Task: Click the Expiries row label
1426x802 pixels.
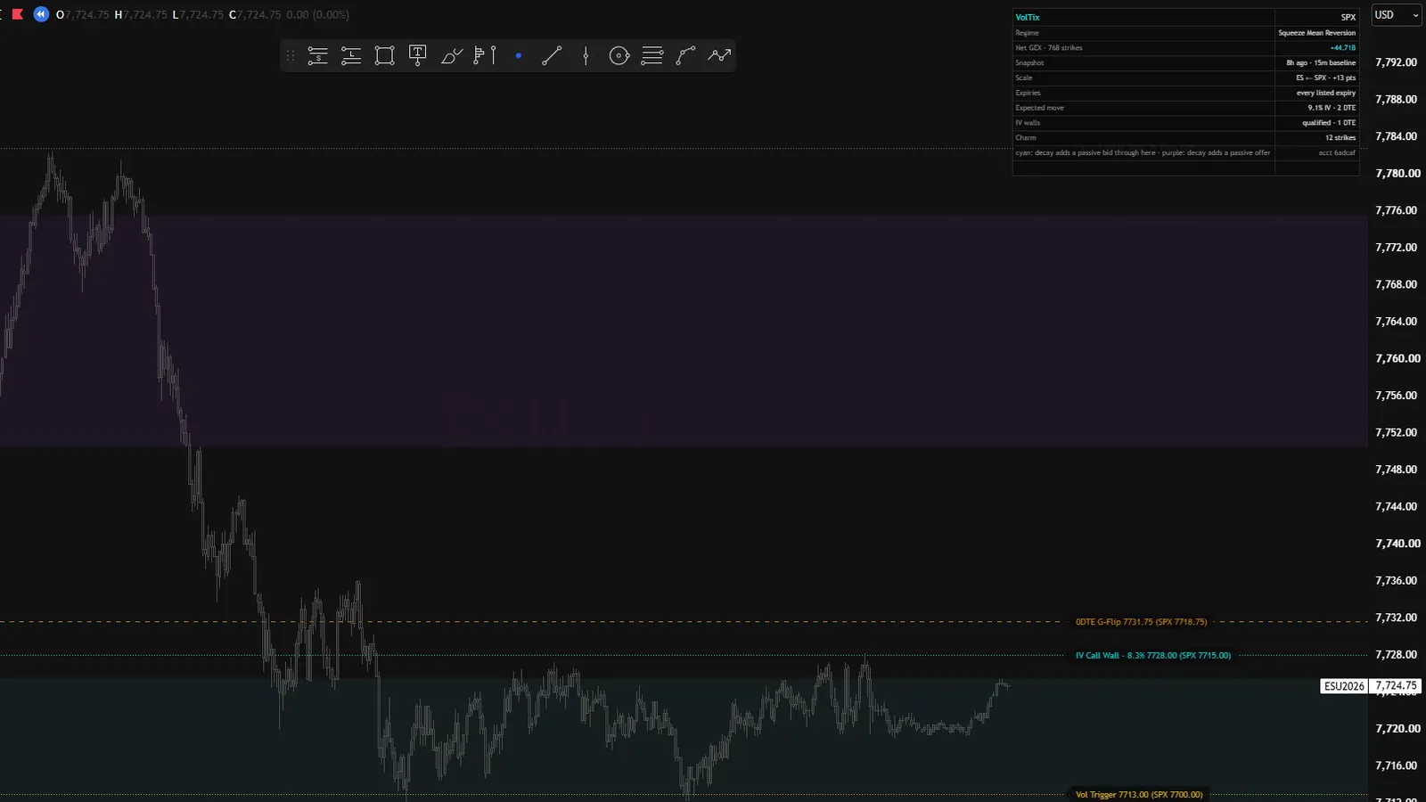Action: click(x=1028, y=93)
